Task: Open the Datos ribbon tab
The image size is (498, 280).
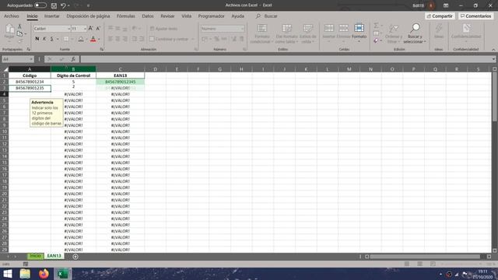Action: tap(148, 16)
